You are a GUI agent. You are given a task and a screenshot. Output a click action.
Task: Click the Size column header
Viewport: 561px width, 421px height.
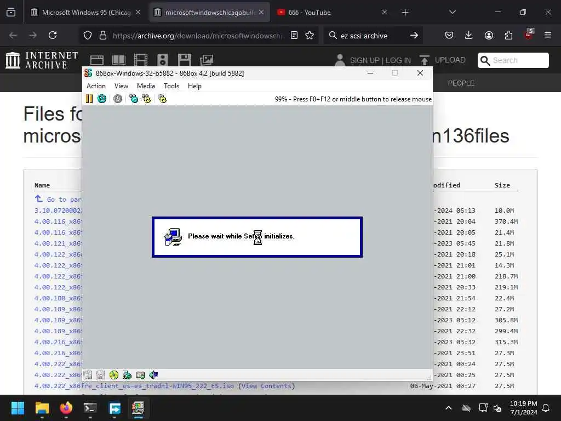pos(502,185)
